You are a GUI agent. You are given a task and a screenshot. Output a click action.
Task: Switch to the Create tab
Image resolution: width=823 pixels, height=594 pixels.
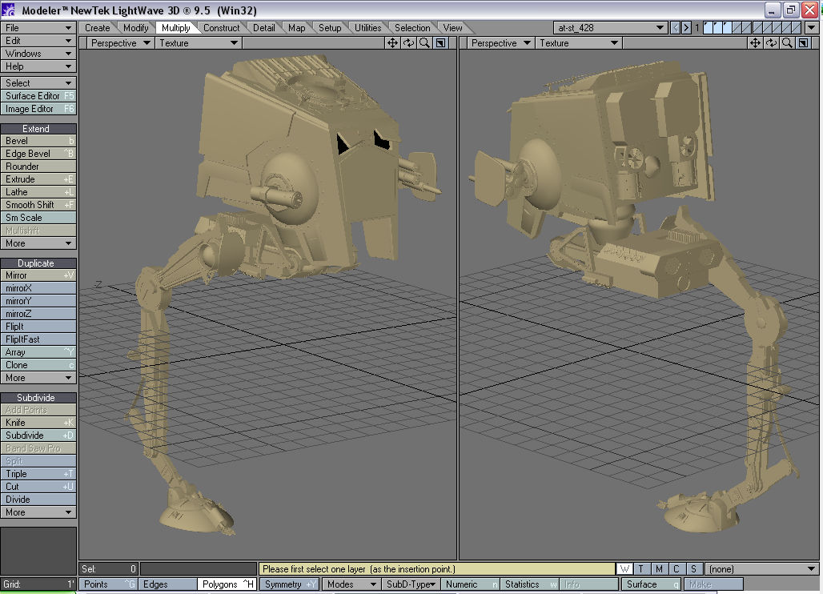98,28
